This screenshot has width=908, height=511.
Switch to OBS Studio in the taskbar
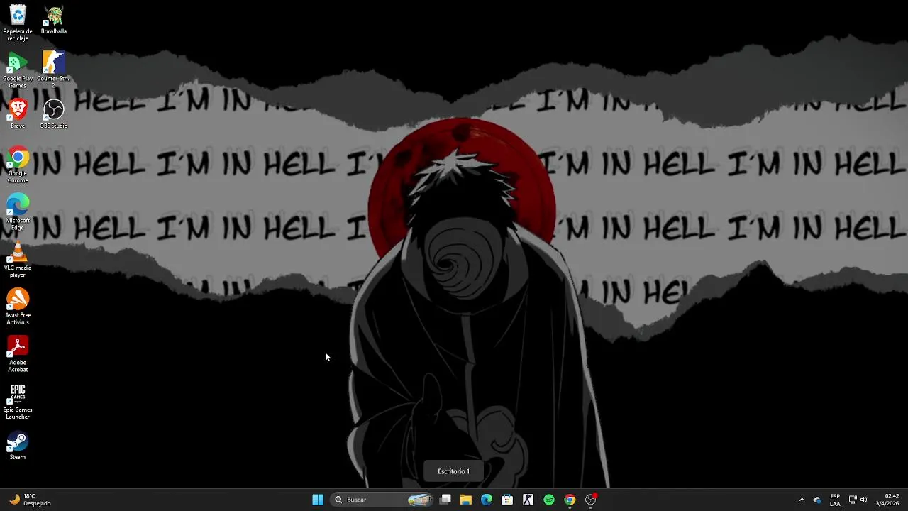coord(591,500)
